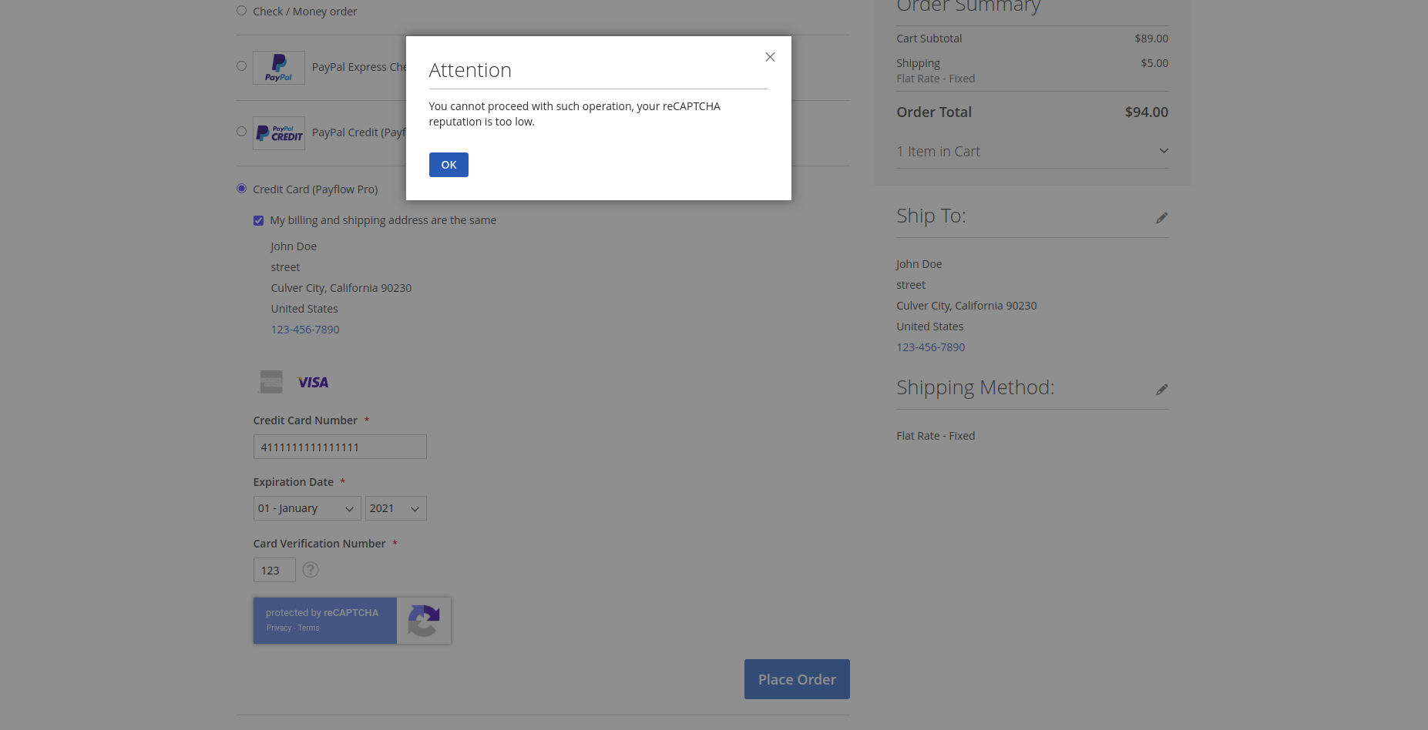Open the expiration year dropdown

pos(395,508)
